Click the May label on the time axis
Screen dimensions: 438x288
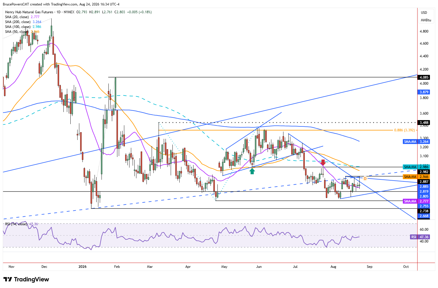[224, 267]
